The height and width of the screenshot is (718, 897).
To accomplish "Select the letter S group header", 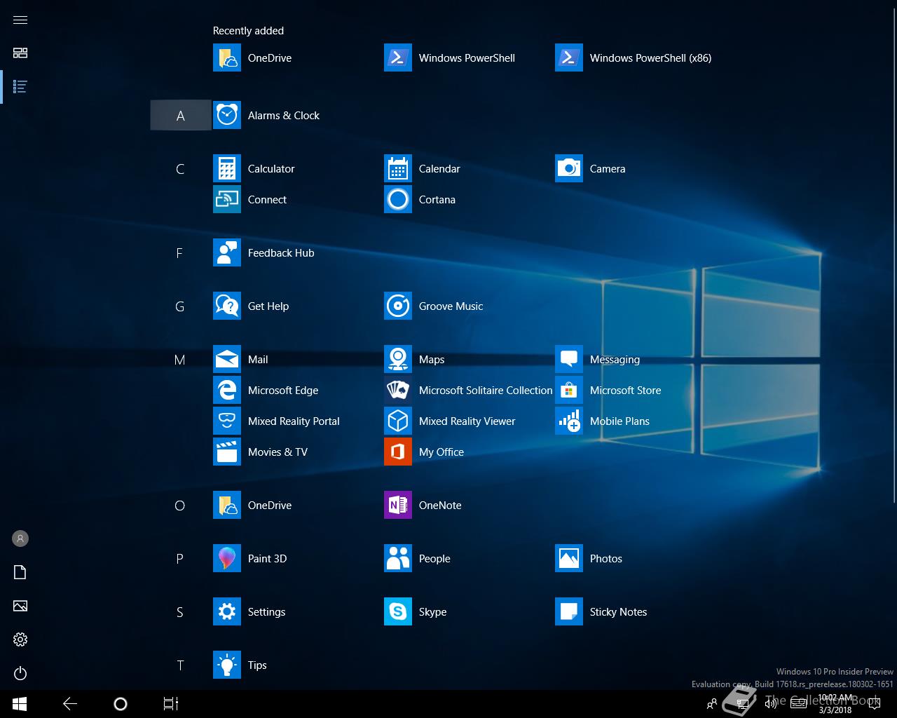I will [180, 611].
